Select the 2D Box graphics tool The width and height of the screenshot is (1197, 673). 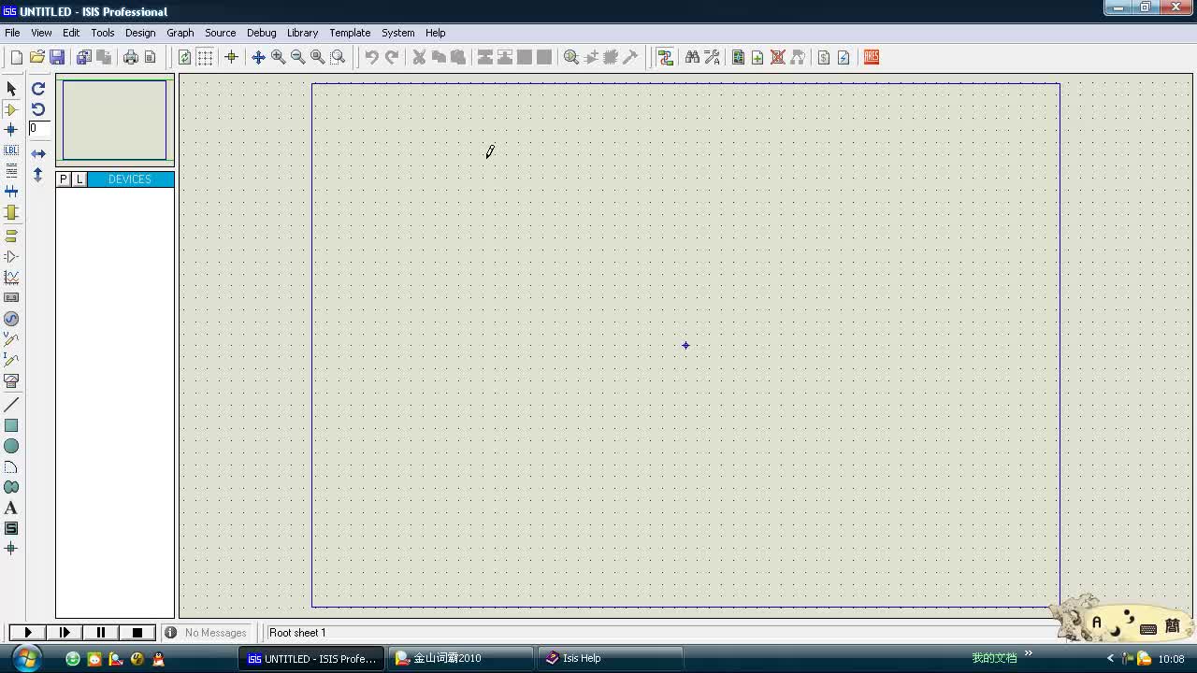[x=11, y=425]
